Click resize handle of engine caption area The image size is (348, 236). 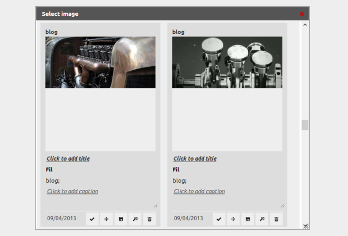pyautogui.click(x=155, y=206)
